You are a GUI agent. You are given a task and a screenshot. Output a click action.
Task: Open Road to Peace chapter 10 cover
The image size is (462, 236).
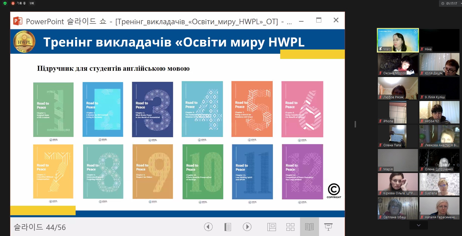203,172
